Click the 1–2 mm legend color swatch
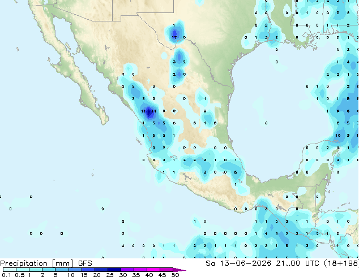Image resolution: width=359 pixels, height=277 pixels. (36, 270)
